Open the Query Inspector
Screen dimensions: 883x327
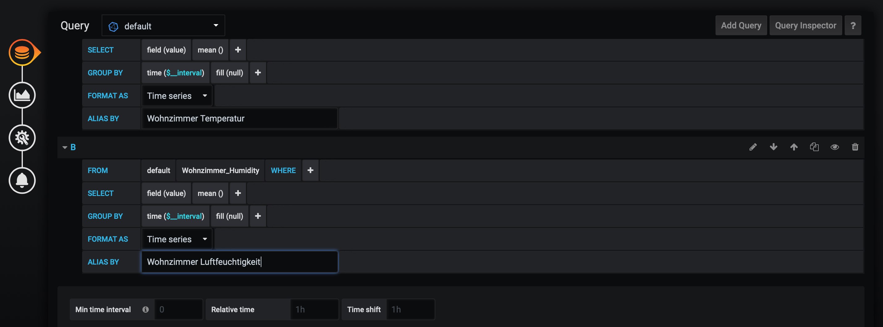coord(805,26)
